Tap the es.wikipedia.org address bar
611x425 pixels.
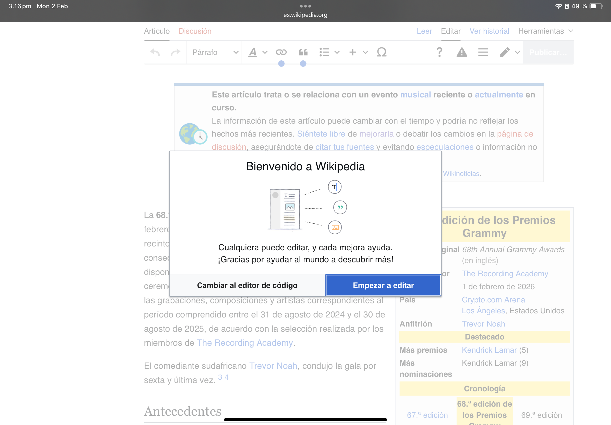[x=305, y=15]
